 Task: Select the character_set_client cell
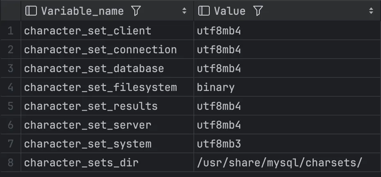88,31
